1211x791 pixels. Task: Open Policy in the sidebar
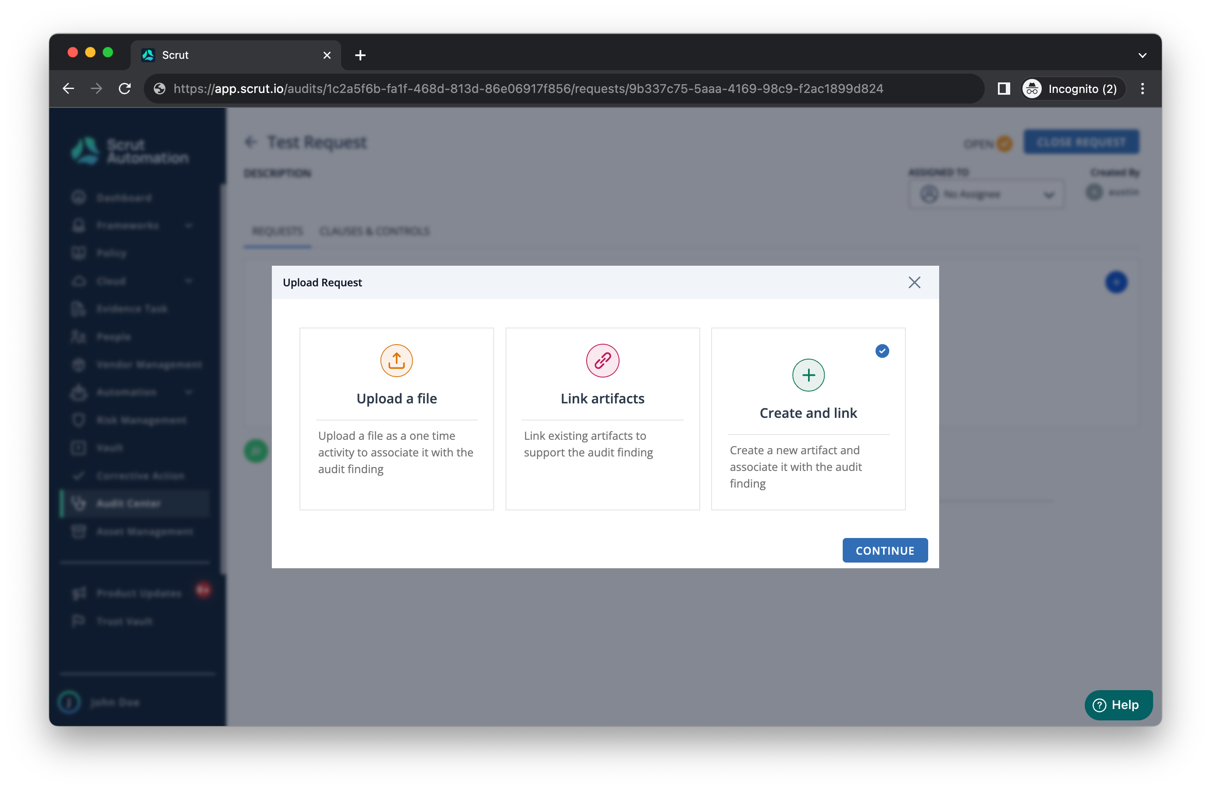(111, 253)
